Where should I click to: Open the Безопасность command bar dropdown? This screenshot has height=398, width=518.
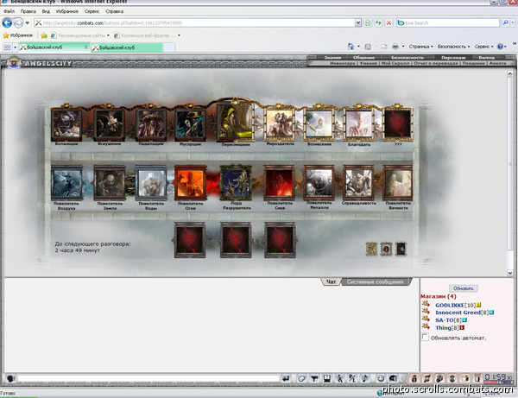click(453, 47)
